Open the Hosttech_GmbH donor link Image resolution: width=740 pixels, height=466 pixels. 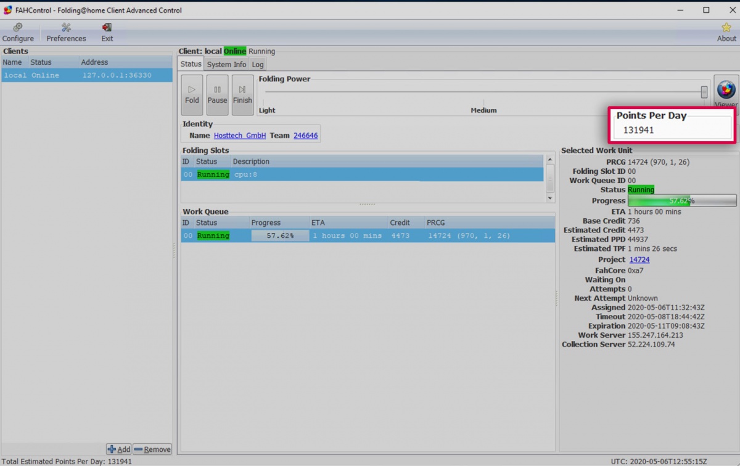click(x=240, y=135)
